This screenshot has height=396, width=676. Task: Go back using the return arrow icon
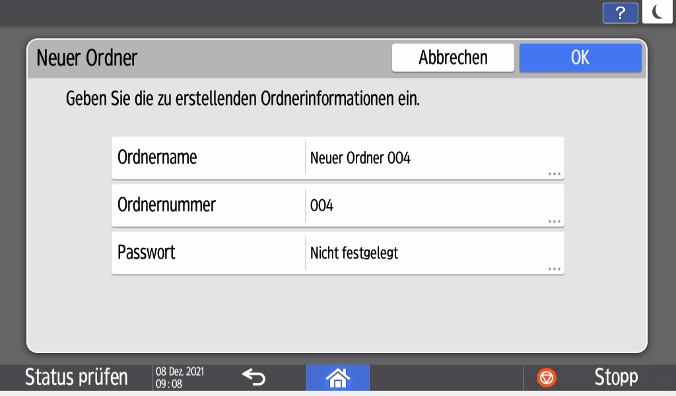253,377
